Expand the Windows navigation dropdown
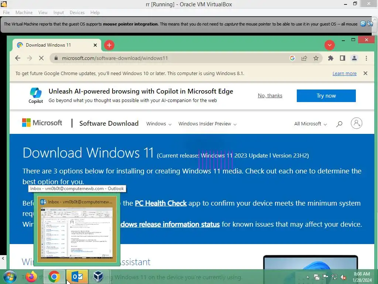Viewport: 378px width, 284px height. pyautogui.click(x=159, y=124)
